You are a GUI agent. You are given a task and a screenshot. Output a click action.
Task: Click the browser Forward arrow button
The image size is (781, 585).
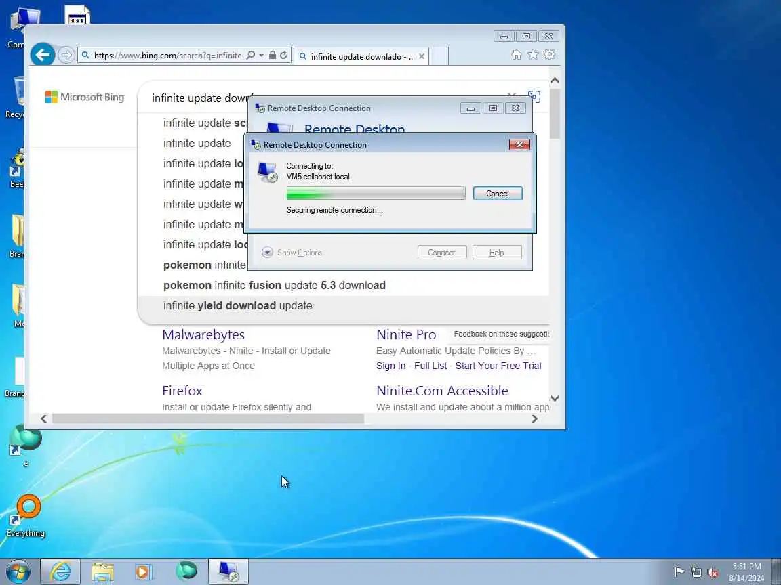[x=66, y=55]
